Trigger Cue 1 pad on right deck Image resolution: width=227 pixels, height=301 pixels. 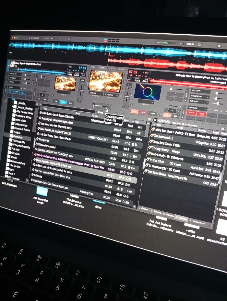pos(191,113)
